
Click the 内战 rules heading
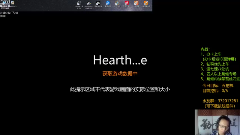pyautogui.click(x=205, y=49)
